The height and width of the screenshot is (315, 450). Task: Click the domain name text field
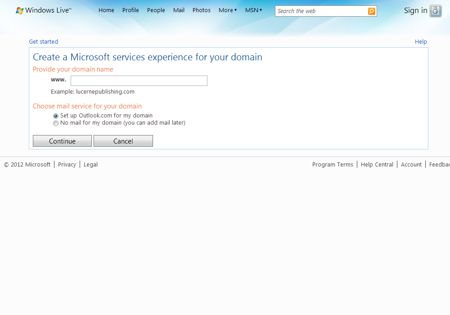coord(139,81)
